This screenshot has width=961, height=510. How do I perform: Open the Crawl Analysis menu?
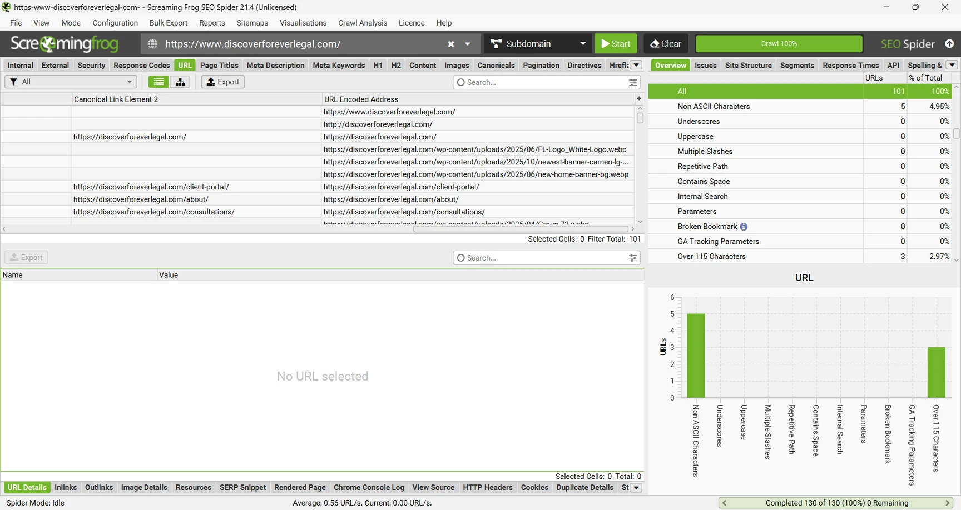[x=363, y=23]
